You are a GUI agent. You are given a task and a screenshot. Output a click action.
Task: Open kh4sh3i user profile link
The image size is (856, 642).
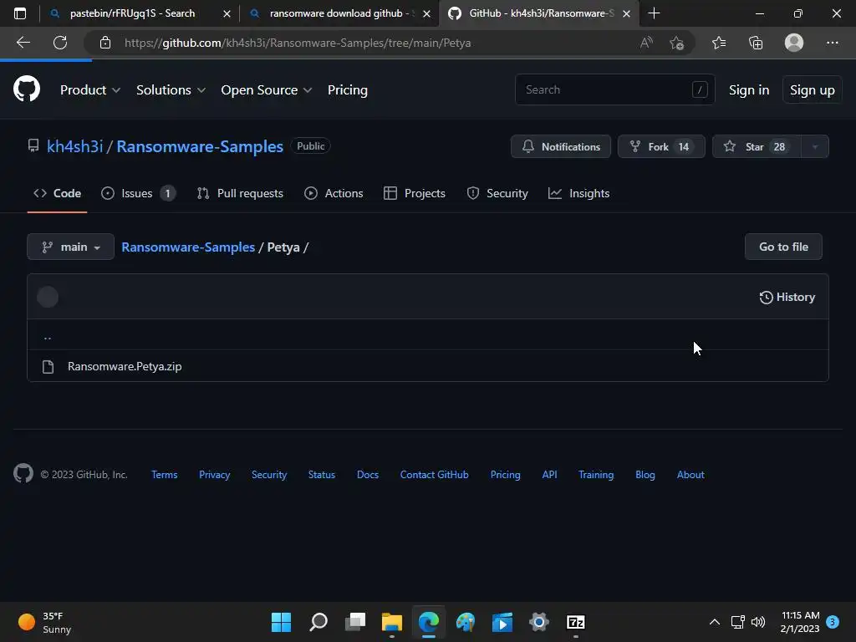pyautogui.click(x=74, y=146)
